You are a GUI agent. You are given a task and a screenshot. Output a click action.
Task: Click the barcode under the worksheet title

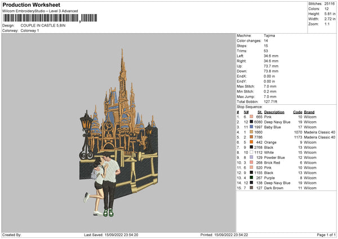click(x=41, y=19)
